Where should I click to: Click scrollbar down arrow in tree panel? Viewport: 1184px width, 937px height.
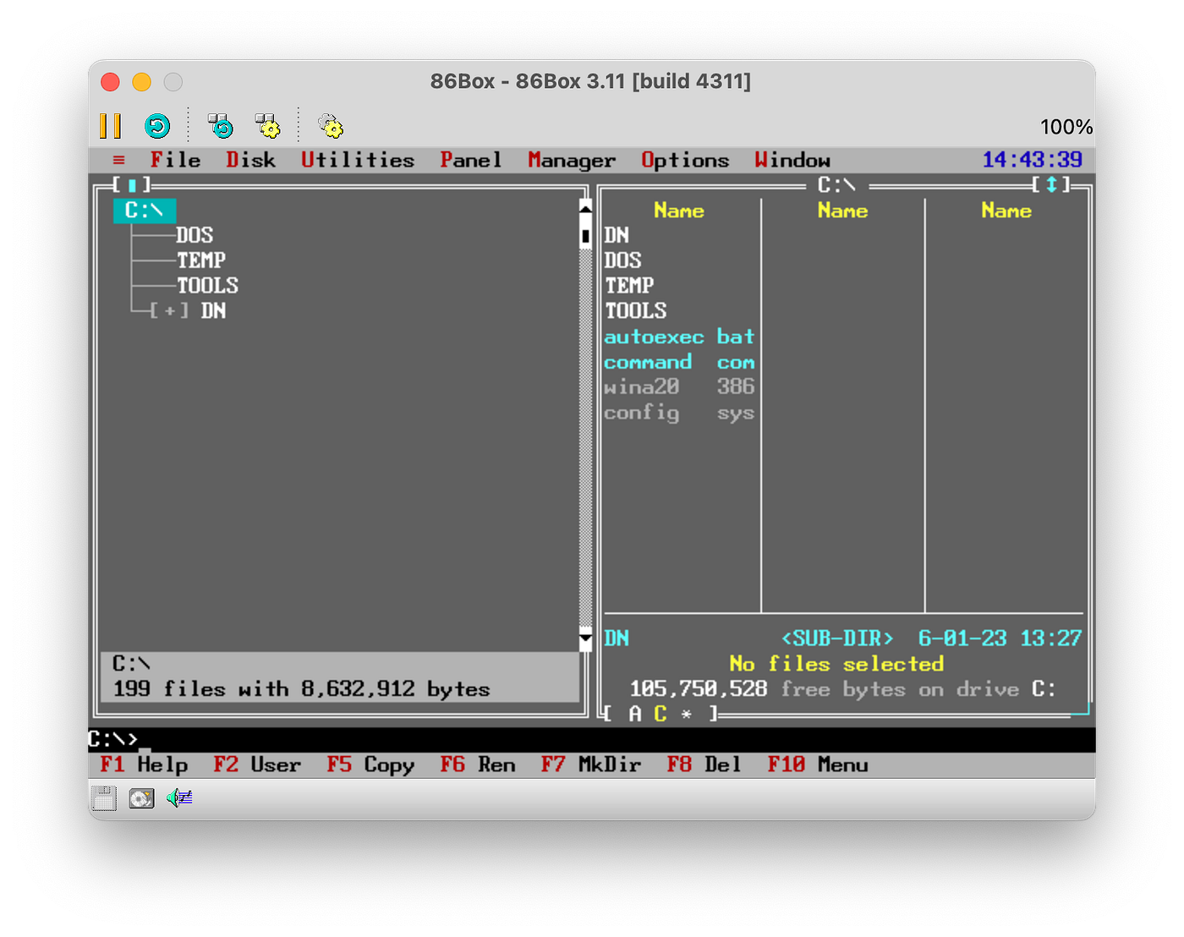[585, 638]
